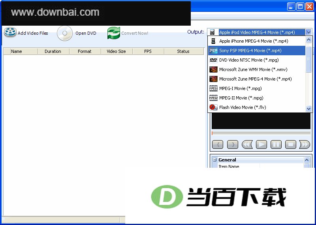
Task: Click the format list scroll down arrow
Action: (x=308, y=109)
